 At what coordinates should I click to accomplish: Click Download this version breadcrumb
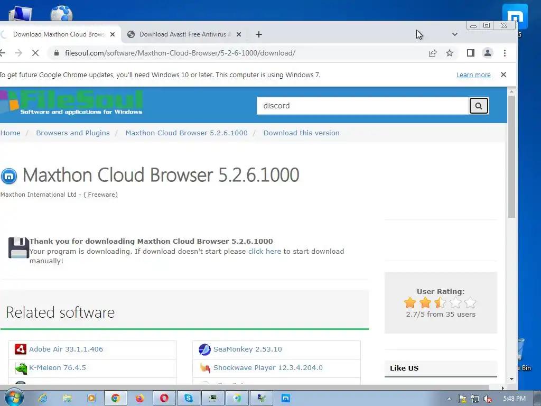[301, 133]
